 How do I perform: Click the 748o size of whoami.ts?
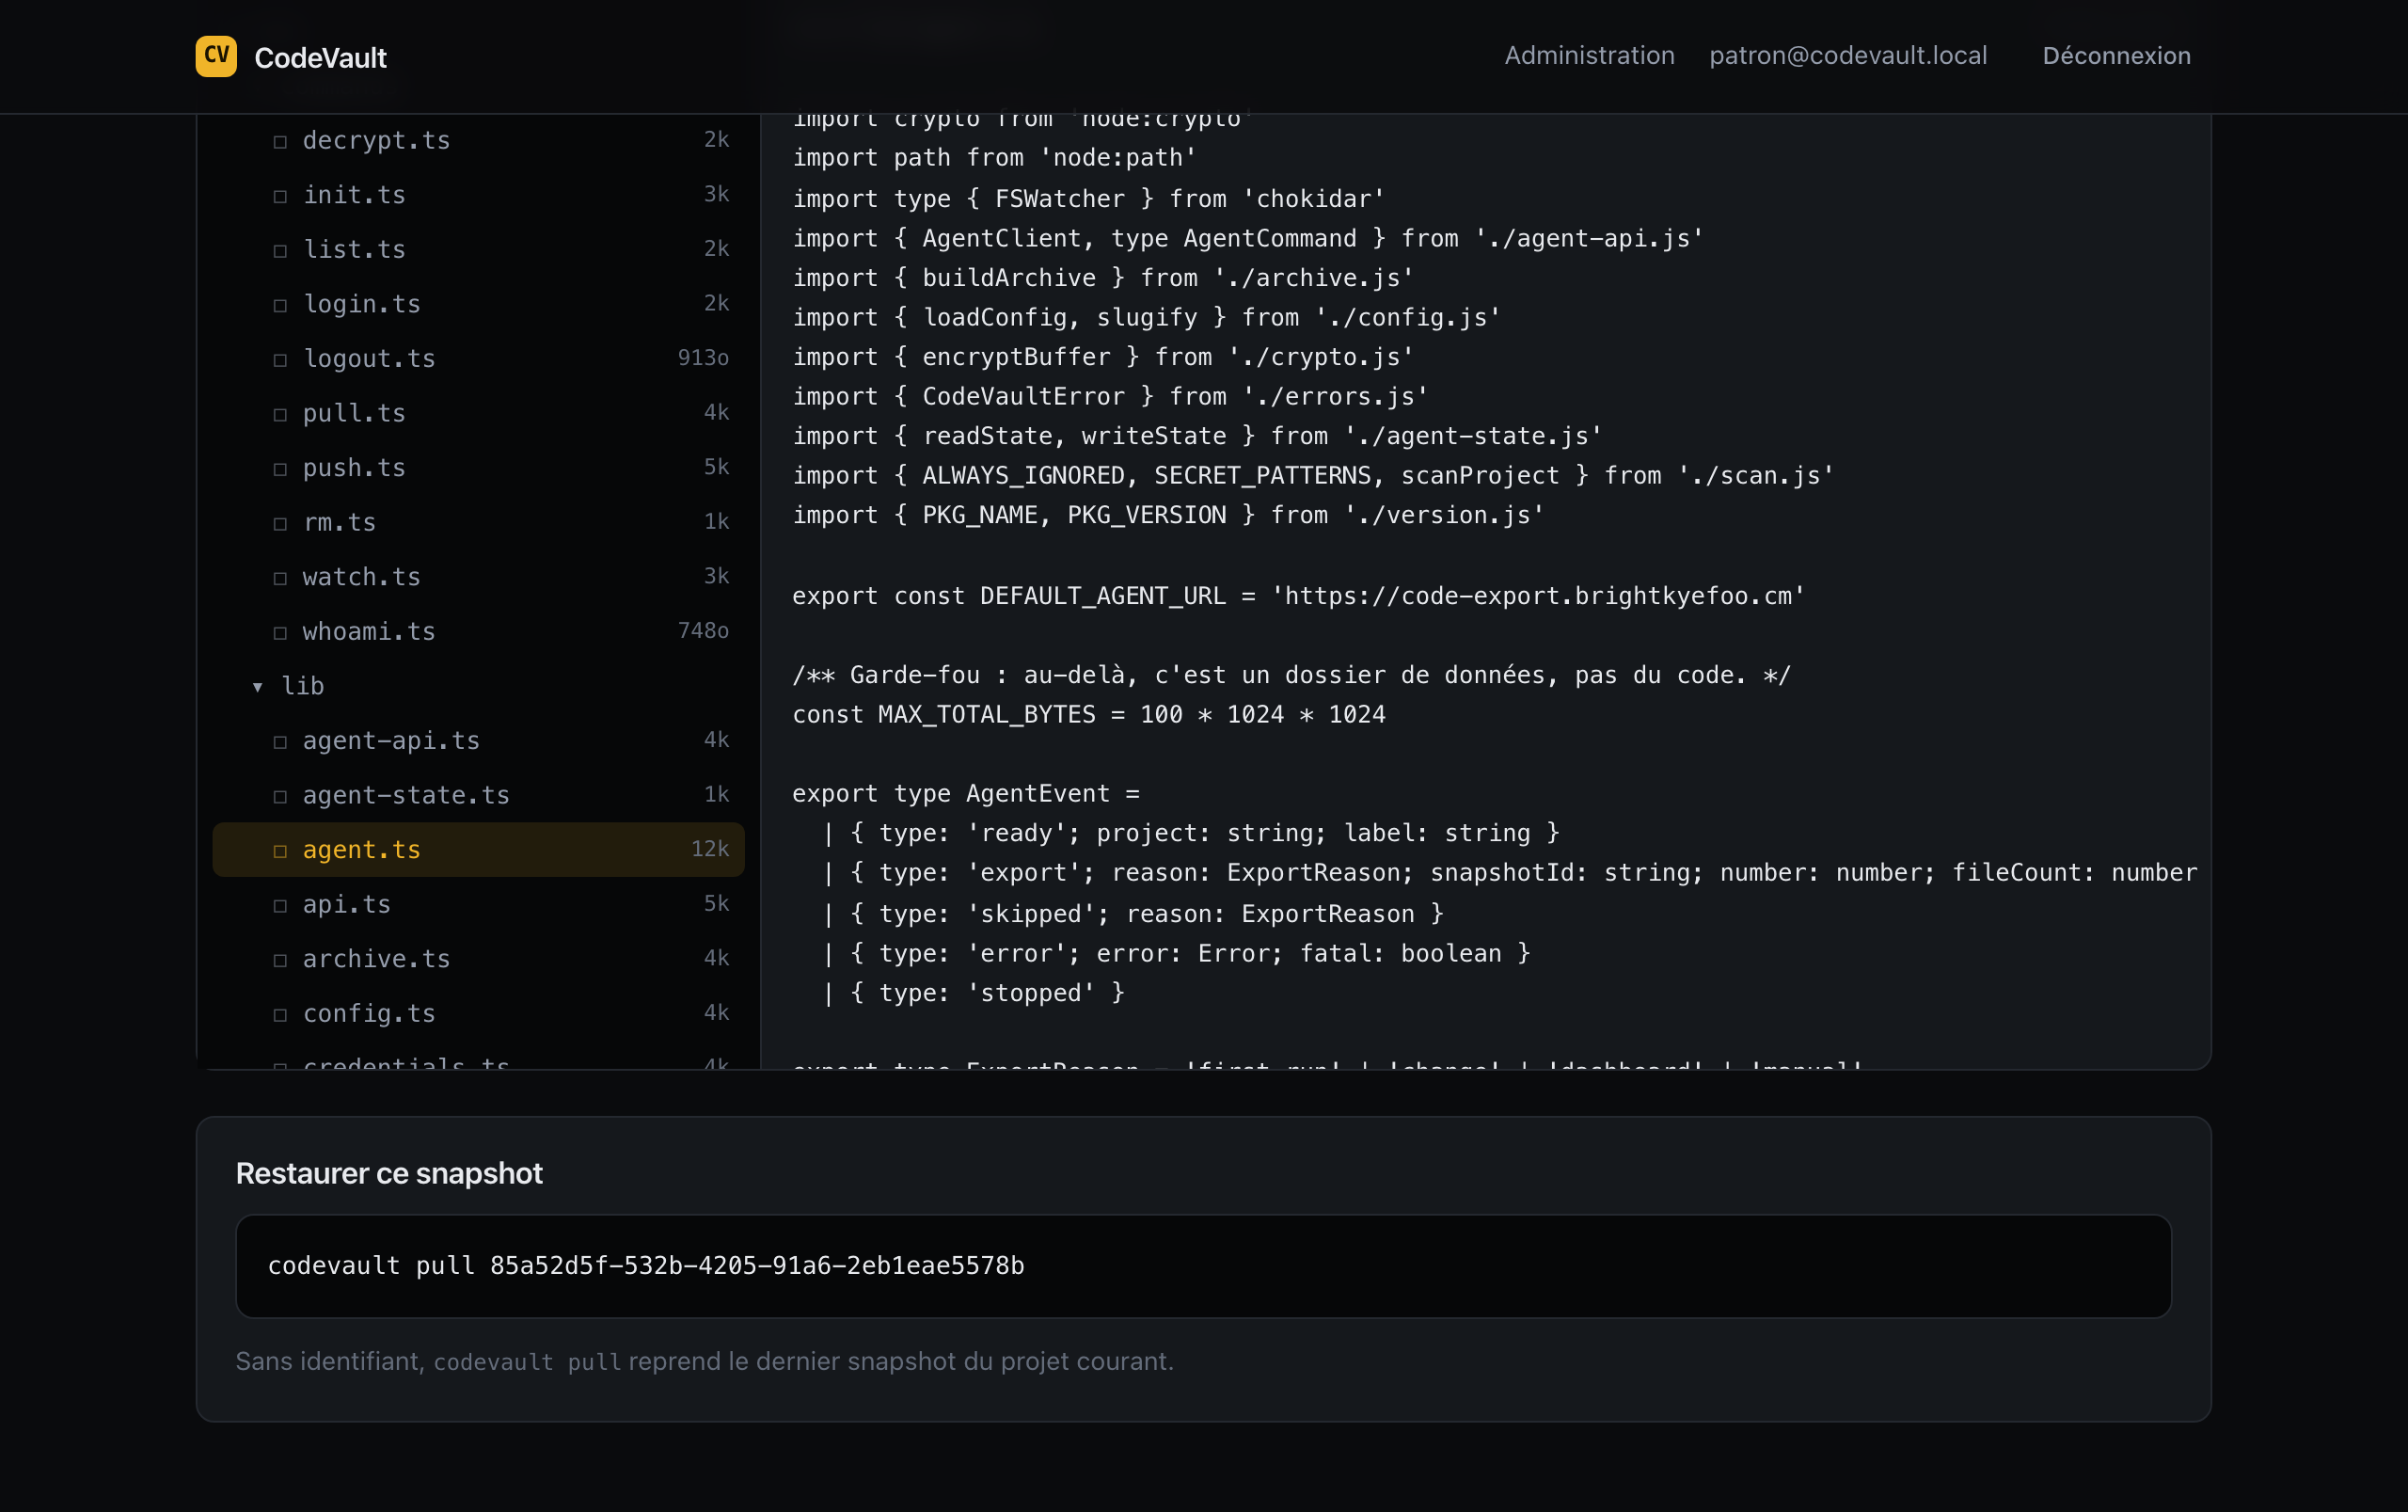point(703,631)
